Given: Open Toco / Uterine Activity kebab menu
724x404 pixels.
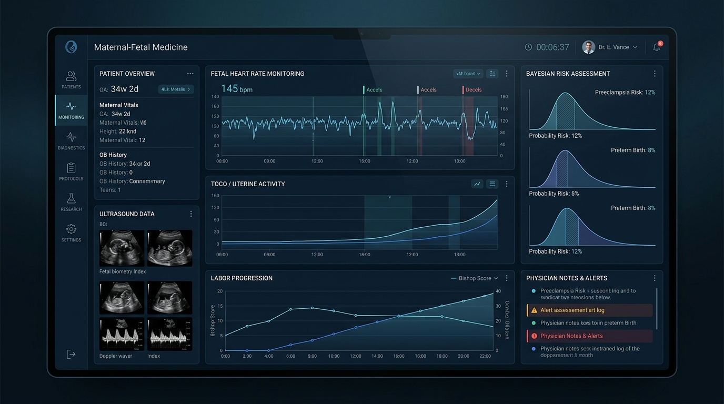Looking at the screenshot, I should coord(506,184).
